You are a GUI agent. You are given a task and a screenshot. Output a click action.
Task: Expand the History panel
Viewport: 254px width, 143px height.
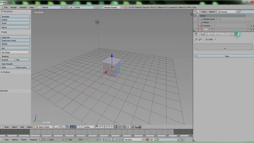pyautogui.click(x=2, y=72)
